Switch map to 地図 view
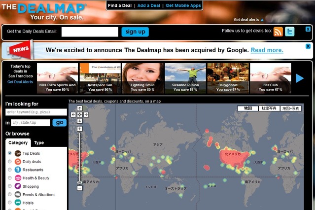The height and width of the screenshot is (210, 315). [x=247, y=108]
